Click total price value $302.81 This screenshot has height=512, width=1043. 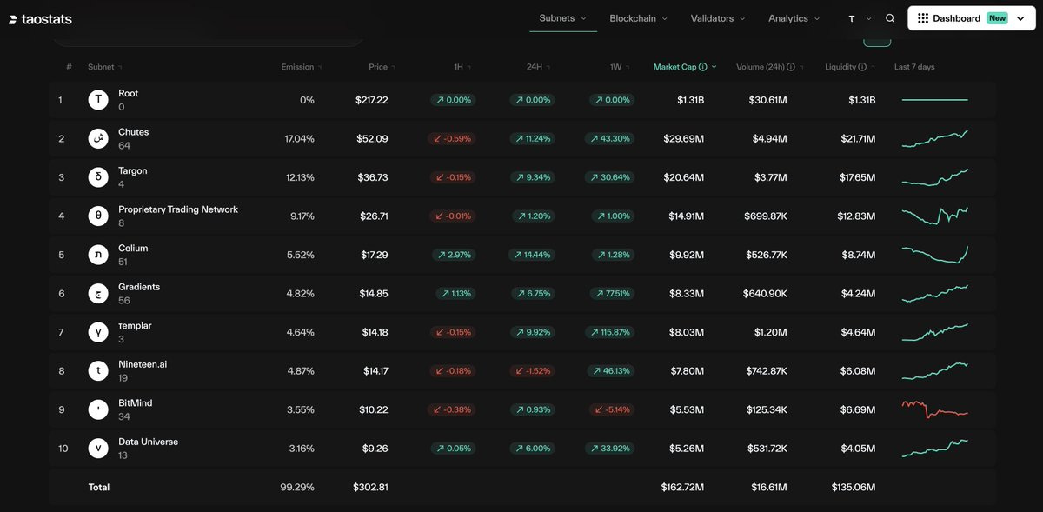pyautogui.click(x=370, y=487)
